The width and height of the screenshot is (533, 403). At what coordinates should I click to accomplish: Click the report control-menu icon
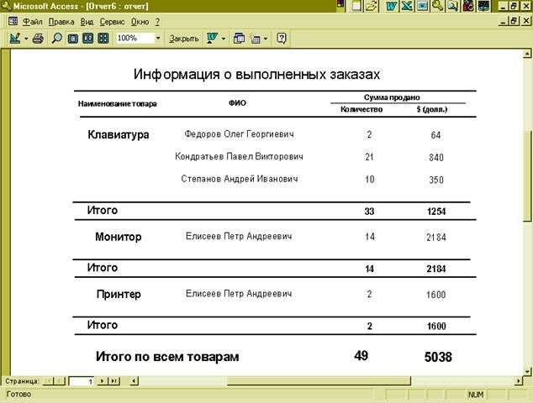click(13, 21)
